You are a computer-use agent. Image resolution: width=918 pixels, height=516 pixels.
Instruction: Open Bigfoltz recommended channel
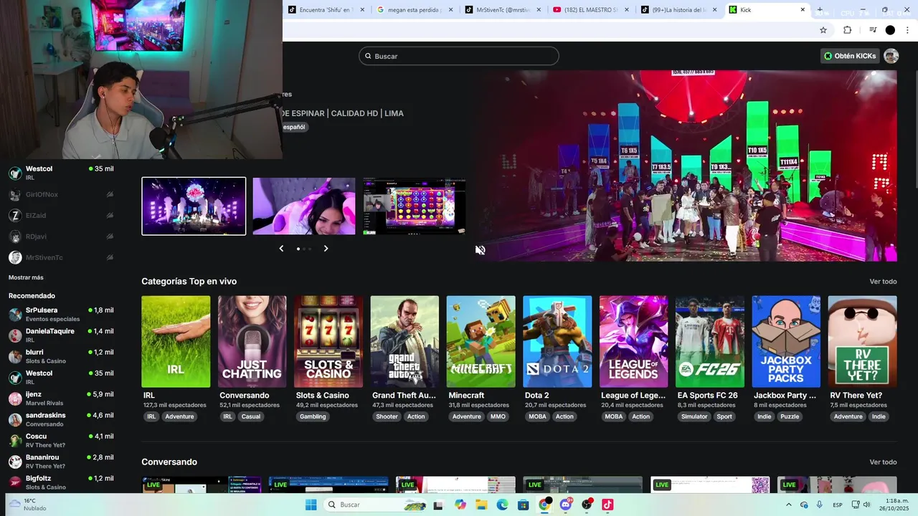click(x=61, y=482)
